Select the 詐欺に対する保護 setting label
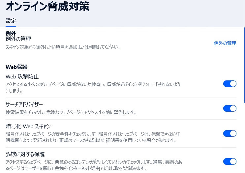245x173 pixels. click(x=25, y=154)
